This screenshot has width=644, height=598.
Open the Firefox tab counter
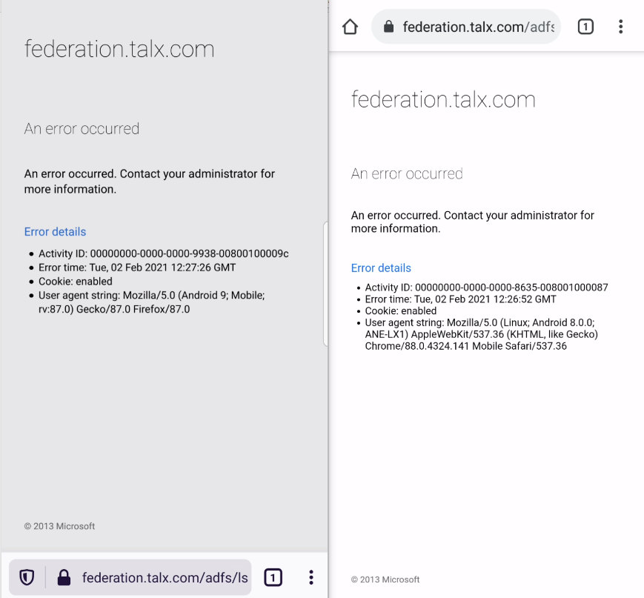tap(273, 577)
